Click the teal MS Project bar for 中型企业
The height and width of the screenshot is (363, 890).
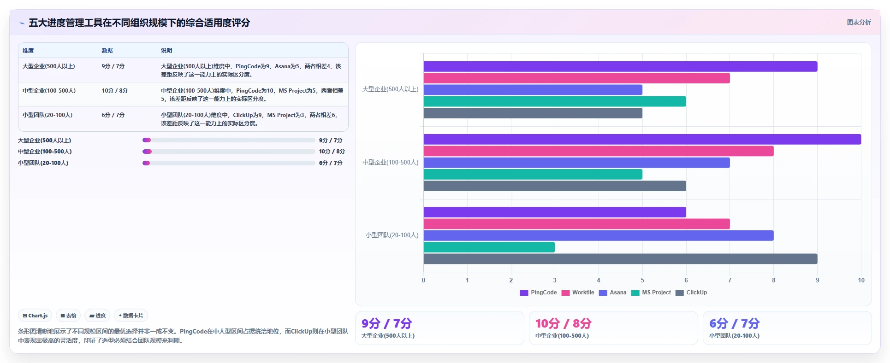tap(533, 174)
